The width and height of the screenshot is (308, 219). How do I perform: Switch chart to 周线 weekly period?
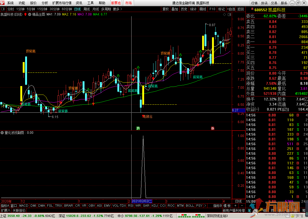point(86,9)
